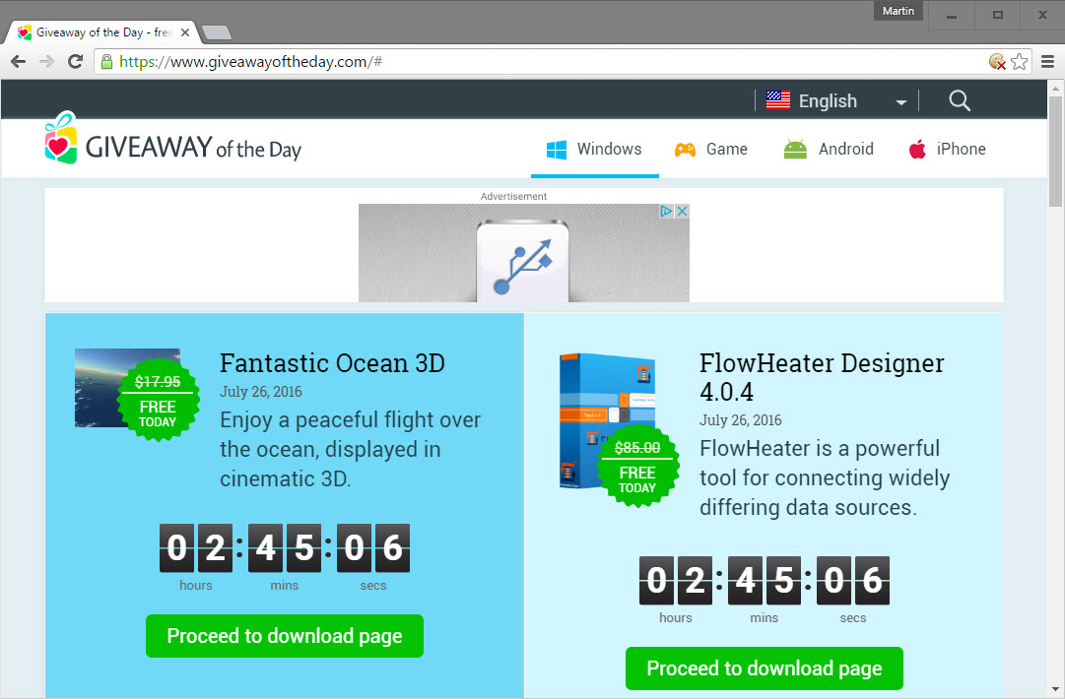Click the Fantastic Ocean 3D description text

click(x=351, y=449)
